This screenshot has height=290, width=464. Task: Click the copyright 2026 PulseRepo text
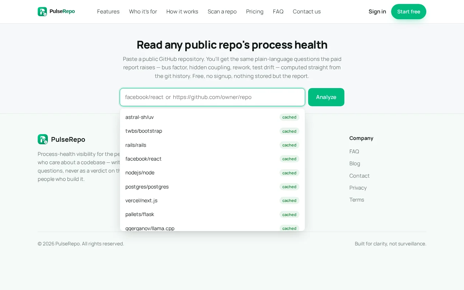coord(81,244)
